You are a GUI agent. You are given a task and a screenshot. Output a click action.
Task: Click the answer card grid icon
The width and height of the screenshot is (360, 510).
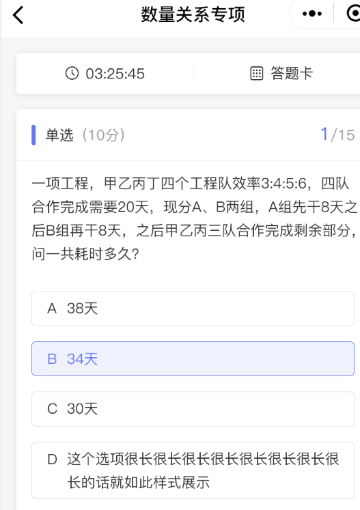pos(256,73)
